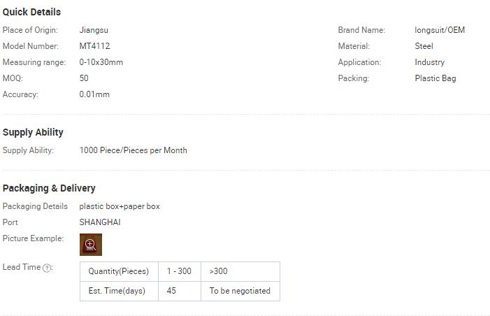The width and height of the screenshot is (490, 316).
Task: Click the MT4112 model number value
Action: click(94, 46)
